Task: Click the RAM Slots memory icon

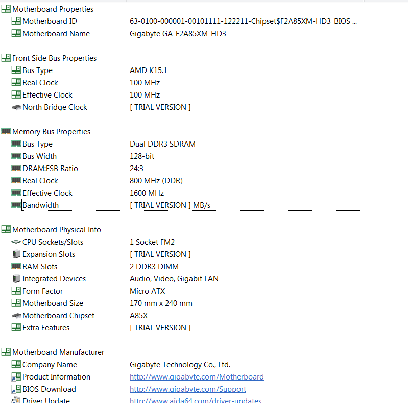Action: 16,266
